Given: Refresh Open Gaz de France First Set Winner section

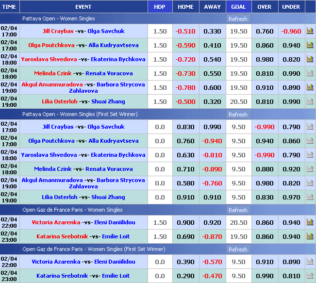Looking at the screenshot, I should pos(238,250).
